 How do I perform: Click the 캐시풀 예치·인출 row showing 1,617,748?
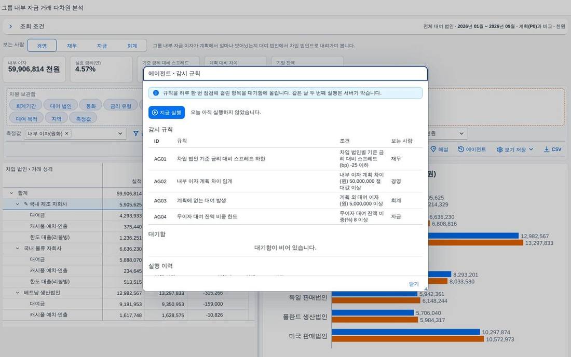coord(125,315)
